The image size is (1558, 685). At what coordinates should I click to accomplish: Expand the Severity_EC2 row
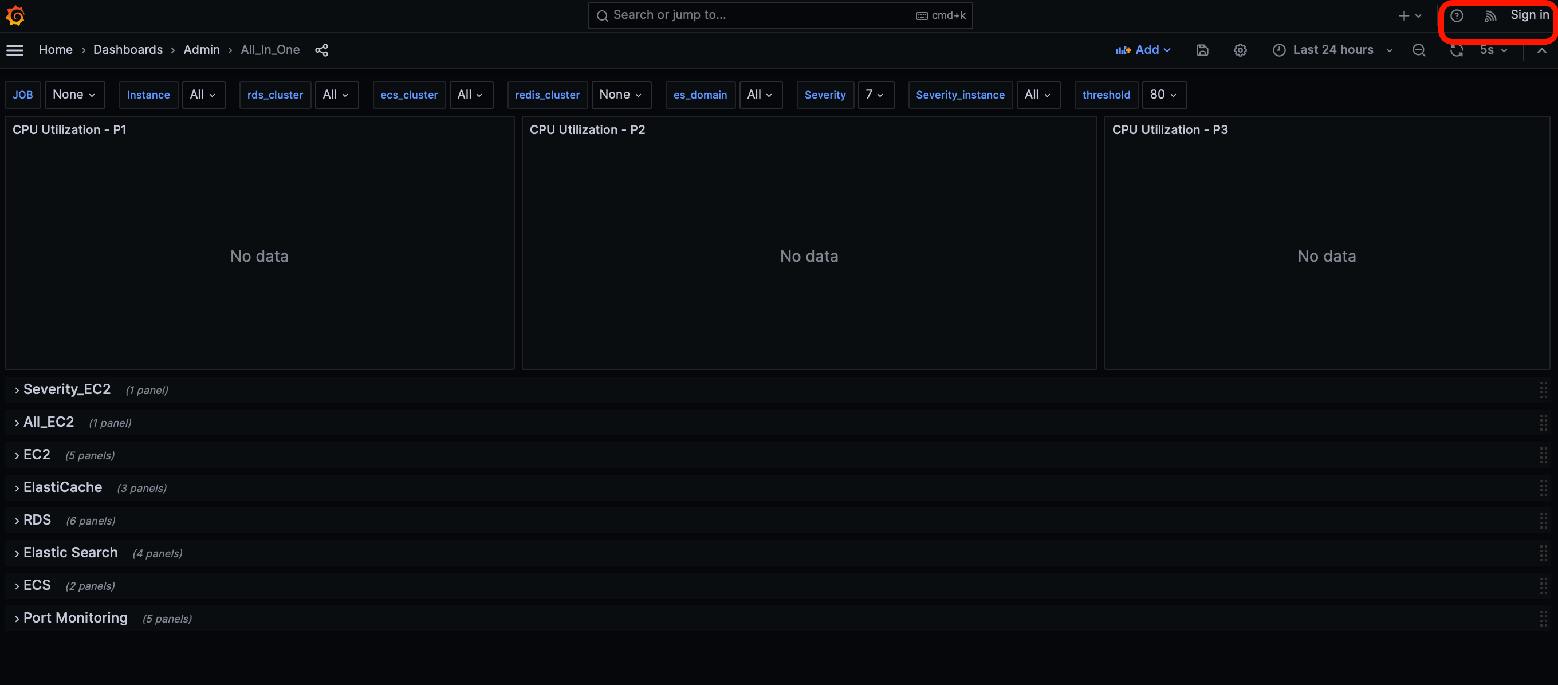pyautogui.click(x=66, y=389)
